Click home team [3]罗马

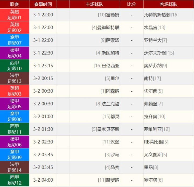(112, 155)
